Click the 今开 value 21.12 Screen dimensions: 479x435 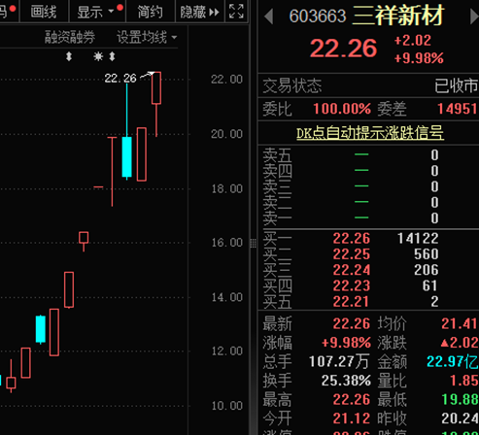click(x=352, y=418)
